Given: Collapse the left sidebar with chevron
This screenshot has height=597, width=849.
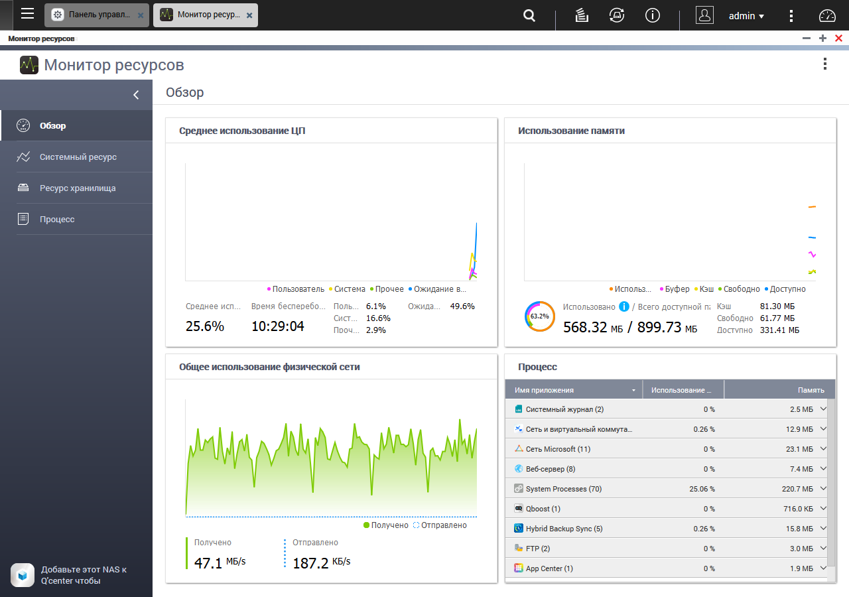Looking at the screenshot, I should 136,95.
